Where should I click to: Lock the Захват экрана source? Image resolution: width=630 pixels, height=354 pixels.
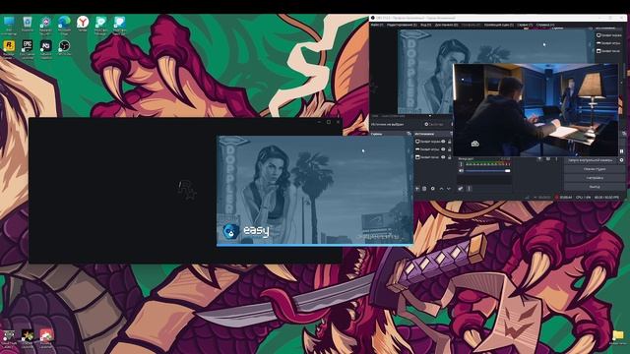tap(450, 142)
